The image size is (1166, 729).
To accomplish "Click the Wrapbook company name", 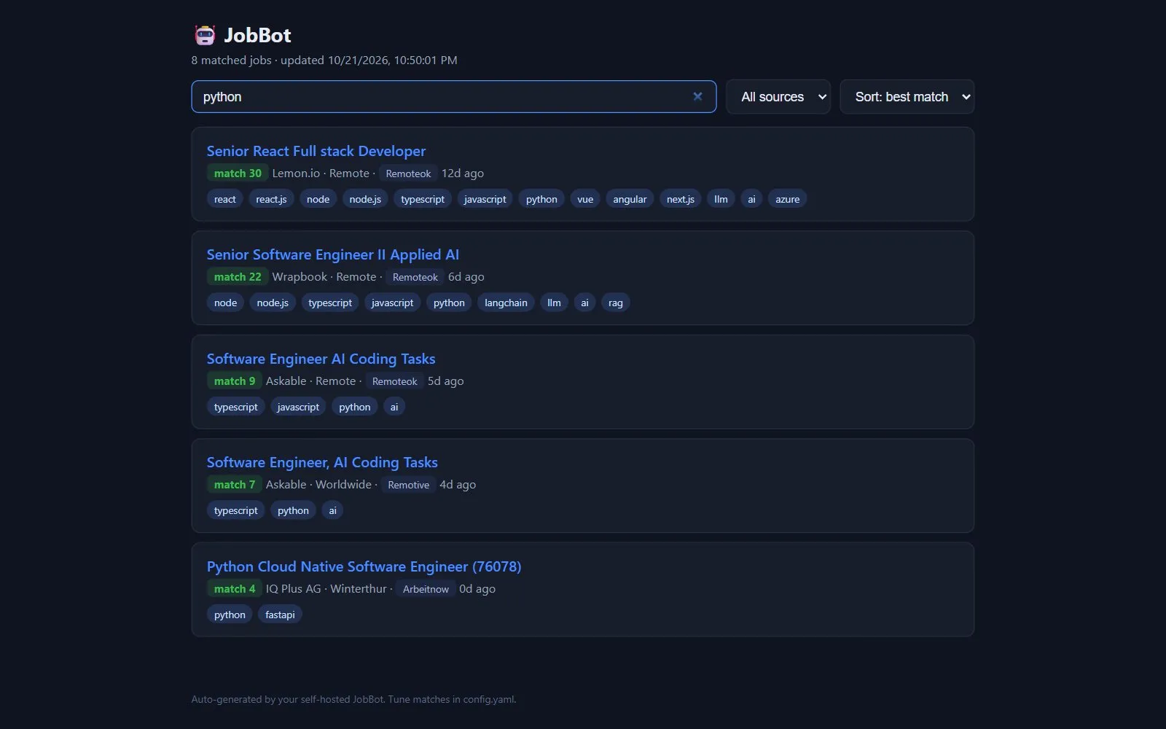I will pyautogui.click(x=300, y=277).
